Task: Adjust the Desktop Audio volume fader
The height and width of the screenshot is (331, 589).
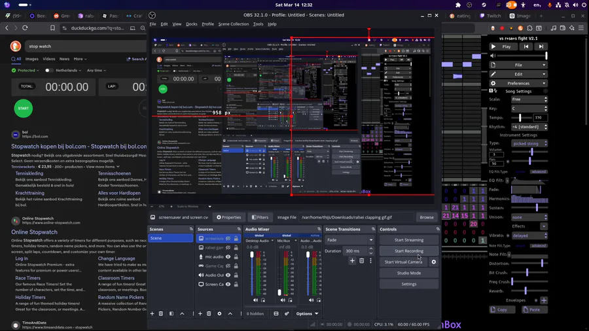Action: 252,255
